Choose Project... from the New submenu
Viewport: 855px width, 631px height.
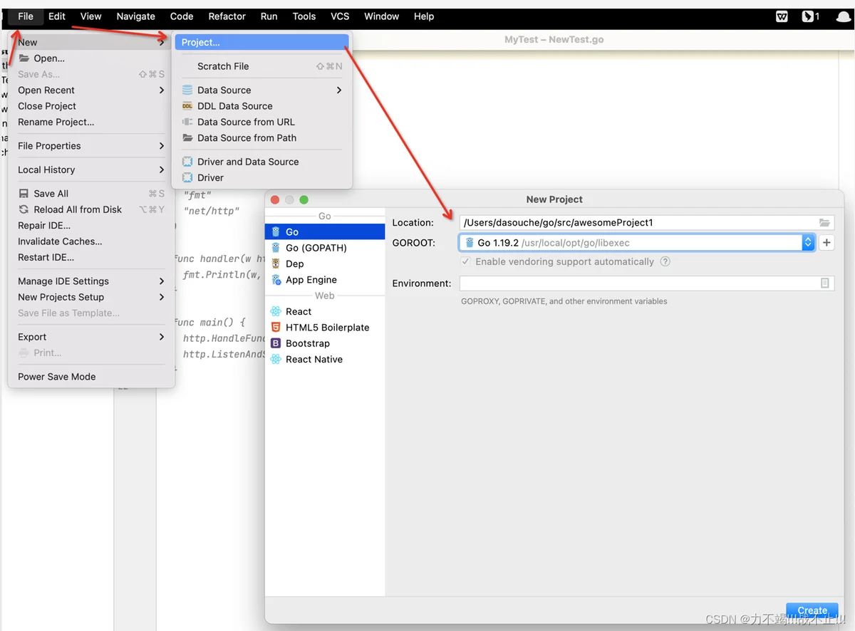(x=261, y=43)
